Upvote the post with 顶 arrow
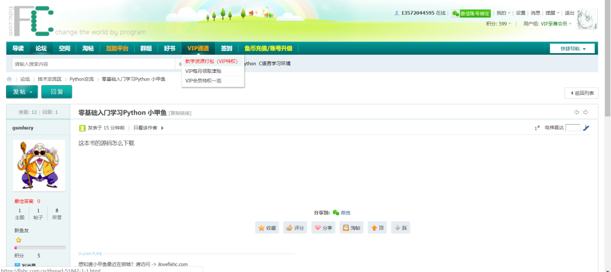The image size is (611, 272). (377, 228)
